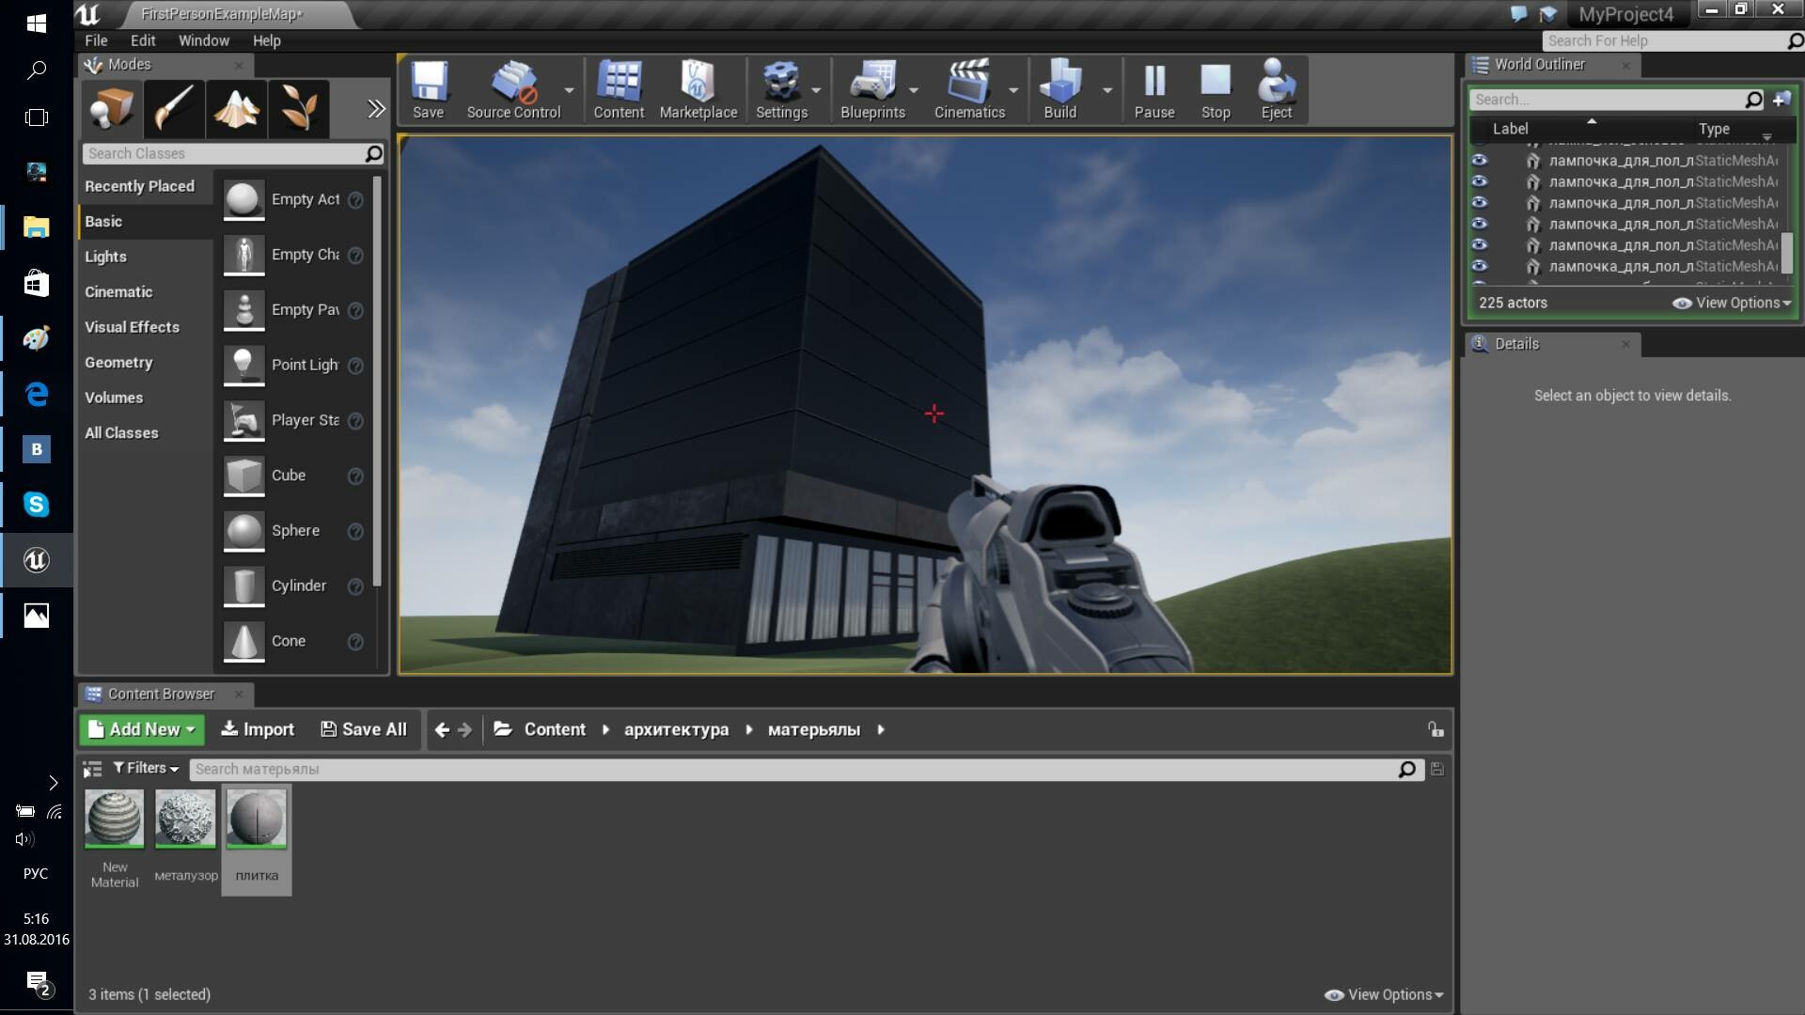The width and height of the screenshot is (1805, 1015).
Task: Open the Filters dropdown in Content Browser
Action: [145, 768]
